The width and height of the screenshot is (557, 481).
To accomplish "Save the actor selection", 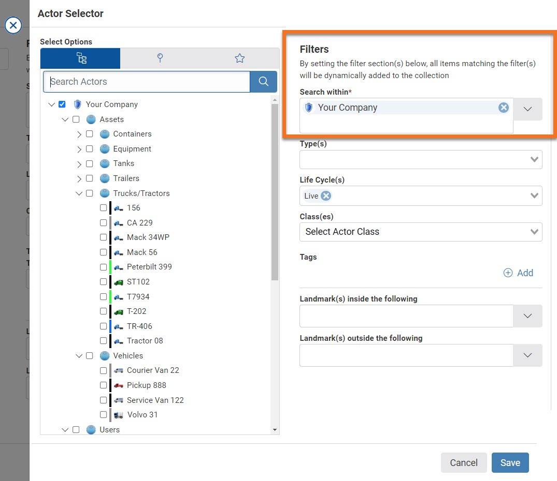I will pos(510,462).
